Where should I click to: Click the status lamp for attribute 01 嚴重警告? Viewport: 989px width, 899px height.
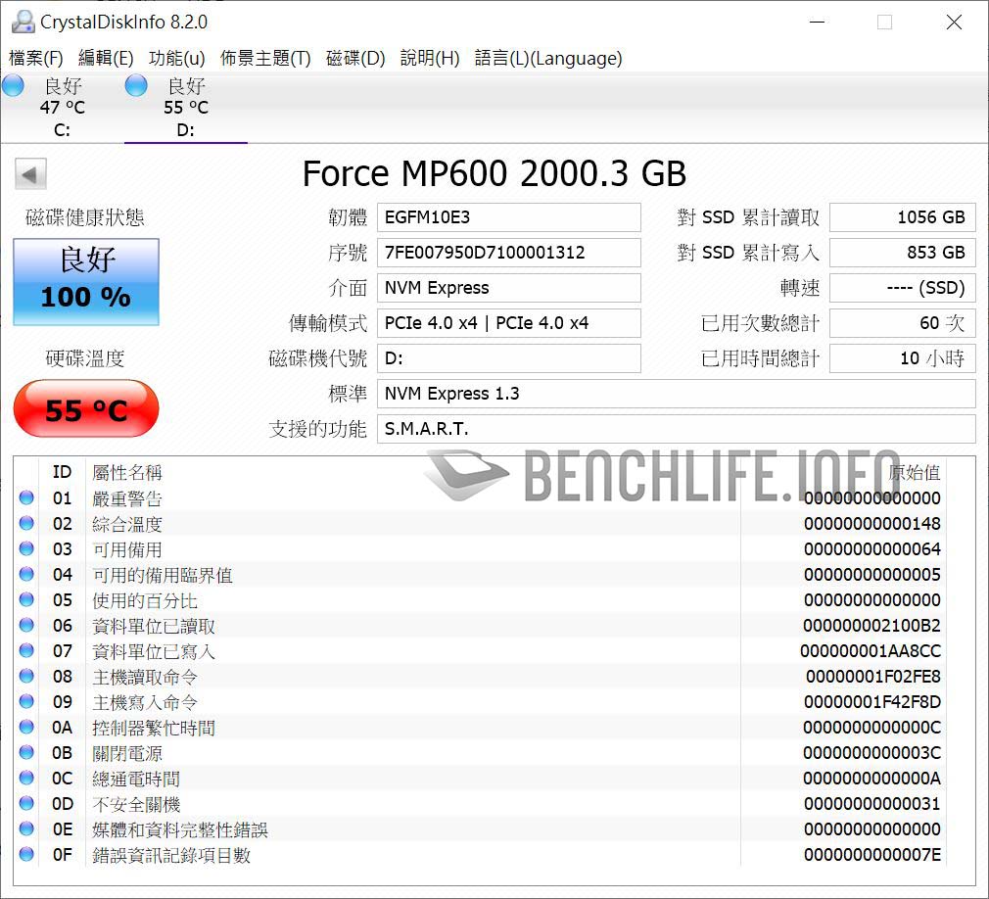(x=24, y=498)
